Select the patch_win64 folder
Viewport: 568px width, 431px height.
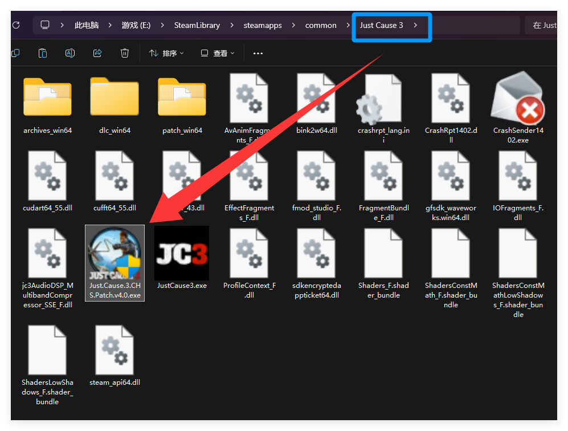click(x=182, y=106)
